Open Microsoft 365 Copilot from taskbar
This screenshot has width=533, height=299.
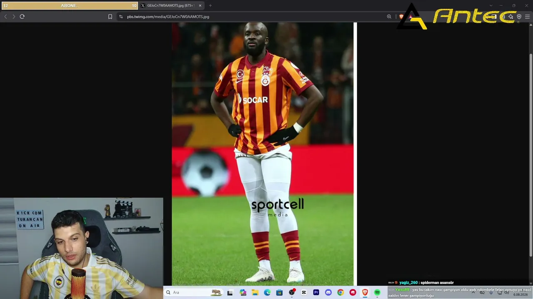tap(243, 292)
